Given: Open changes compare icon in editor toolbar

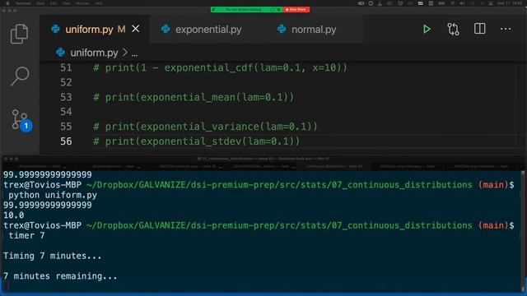Looking at the screenshot, I should (x=453, y=30).
